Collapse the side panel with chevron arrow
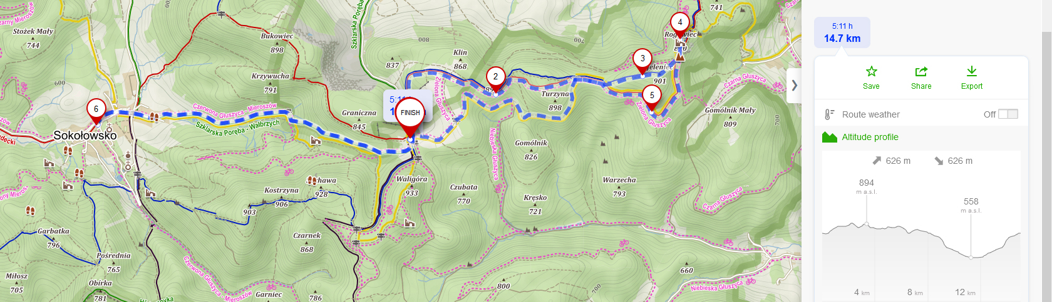 [794, 85]
